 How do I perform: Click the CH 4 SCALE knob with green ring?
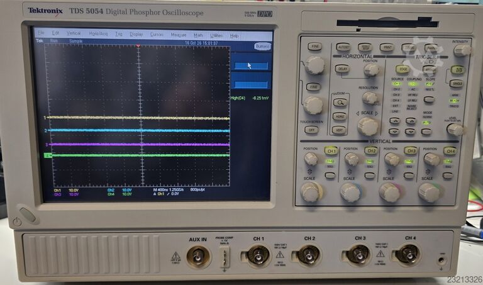click(429, 193)
